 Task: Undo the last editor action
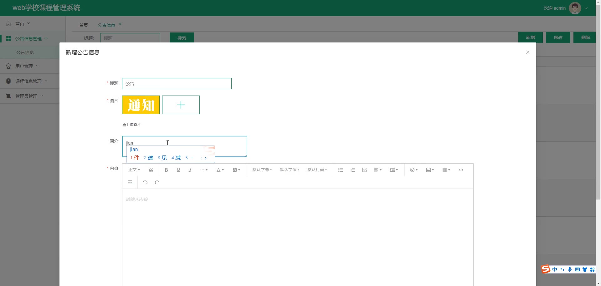point(145,182)
